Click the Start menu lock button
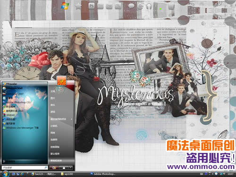The height and width of the screenshot is (177, 236). click(64, 168)
